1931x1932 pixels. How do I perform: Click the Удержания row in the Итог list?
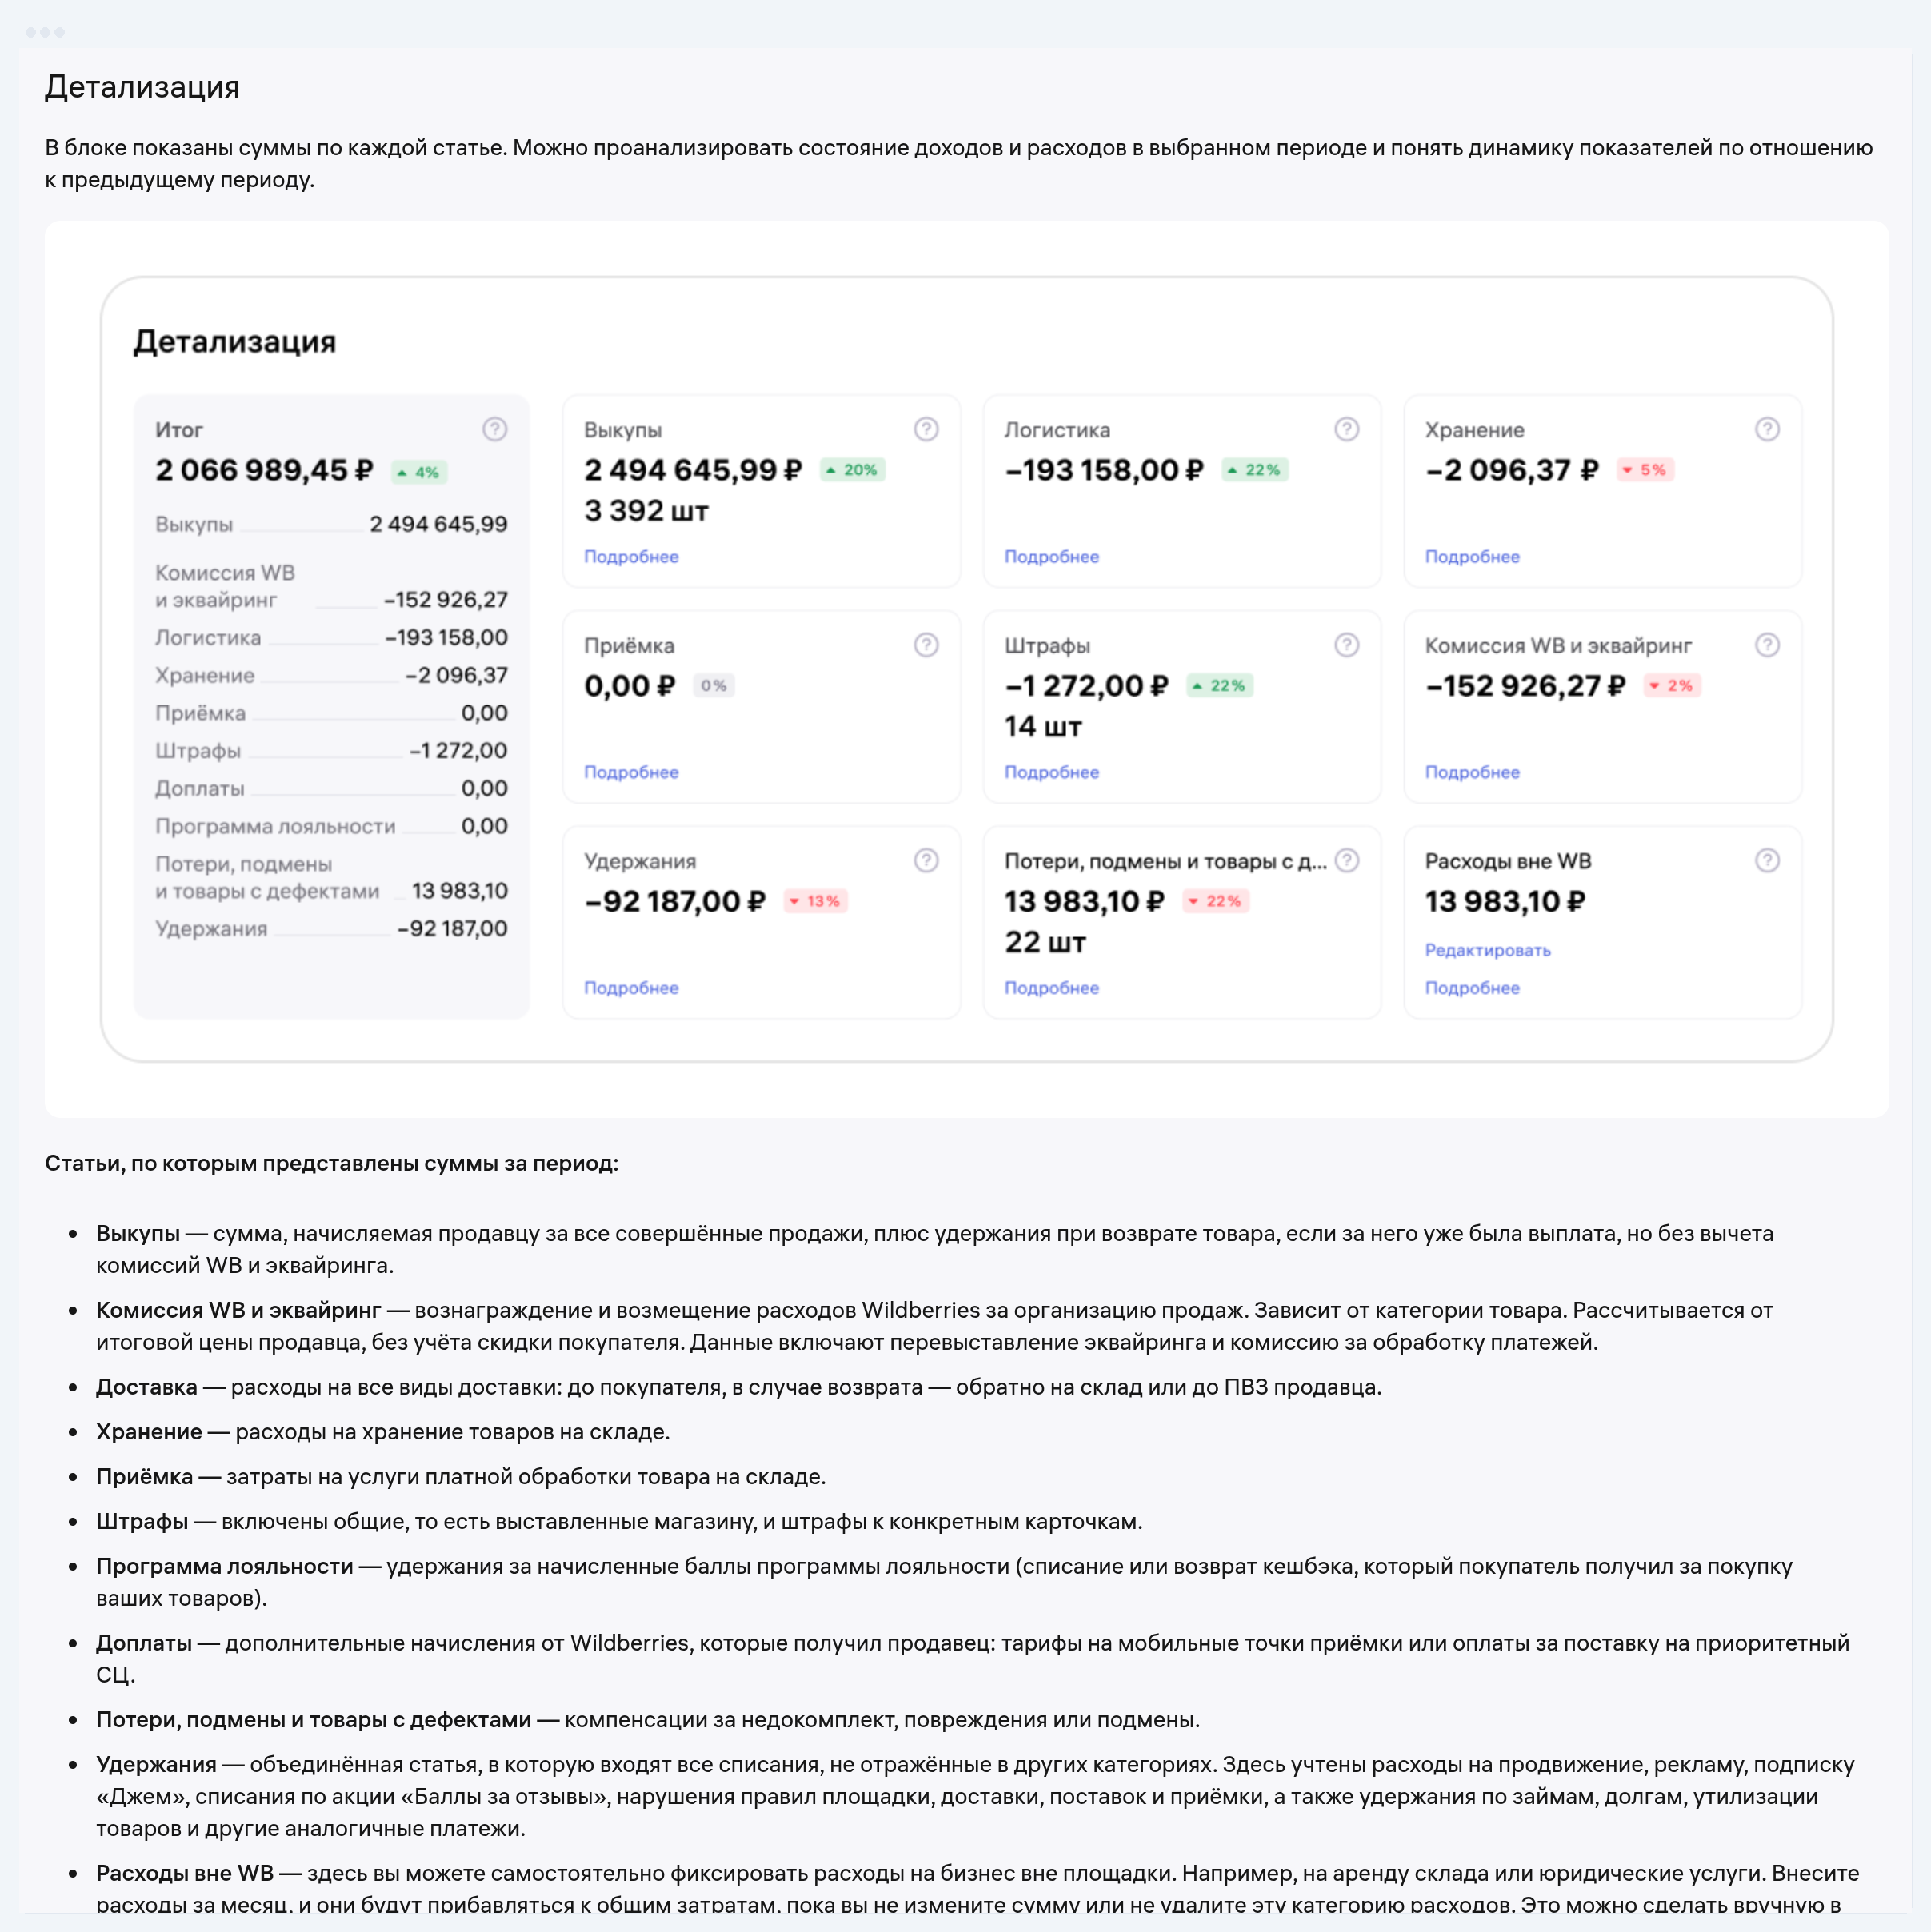pyautogui.click(x=331, y=929)
